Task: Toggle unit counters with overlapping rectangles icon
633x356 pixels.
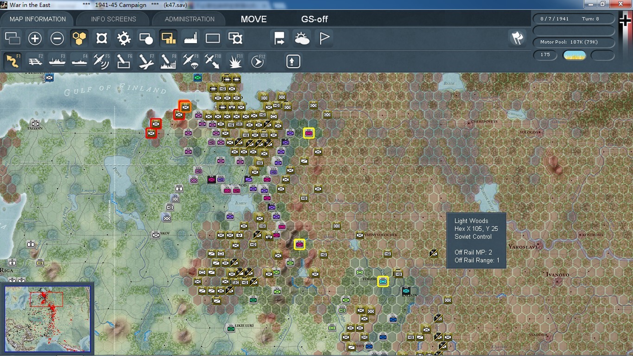Action: click(x=13, y=38)
